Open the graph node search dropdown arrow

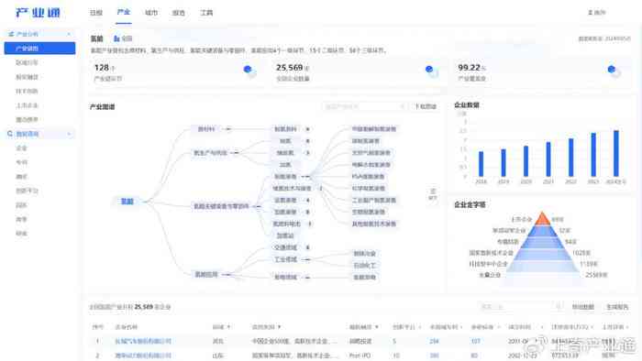click(x=402, y=106)
